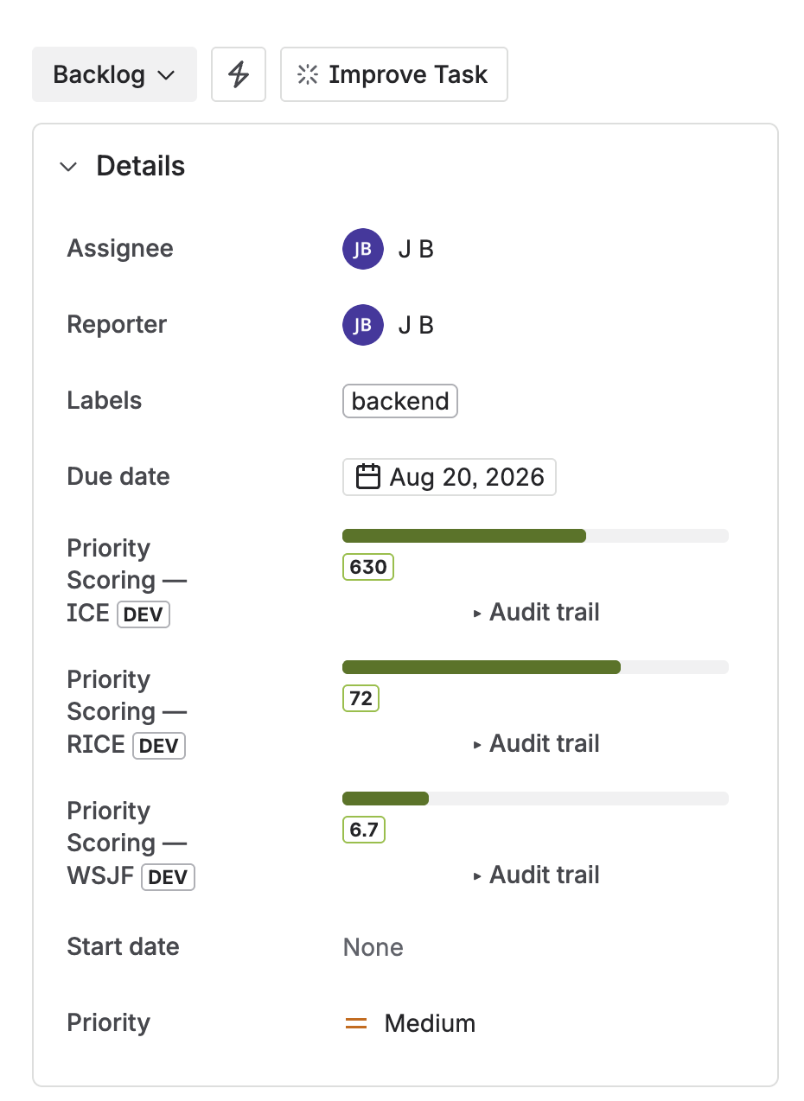Viewport: 804px width, 1101px height.
Task: Click the 630 ICE score badge
Action: tap(367, 567)
